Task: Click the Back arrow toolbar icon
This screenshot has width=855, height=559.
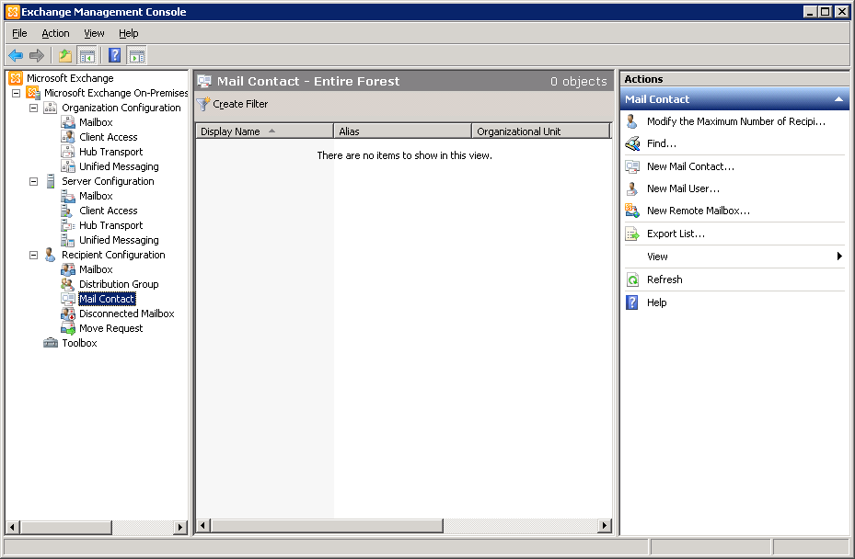Action: tap(16, 55)
